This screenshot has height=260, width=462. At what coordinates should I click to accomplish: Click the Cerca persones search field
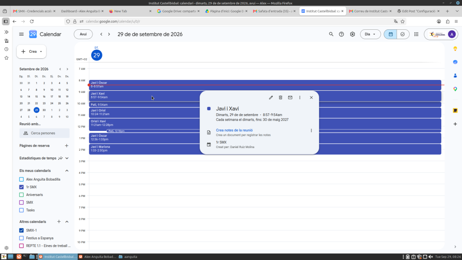(x=45, y=133)
